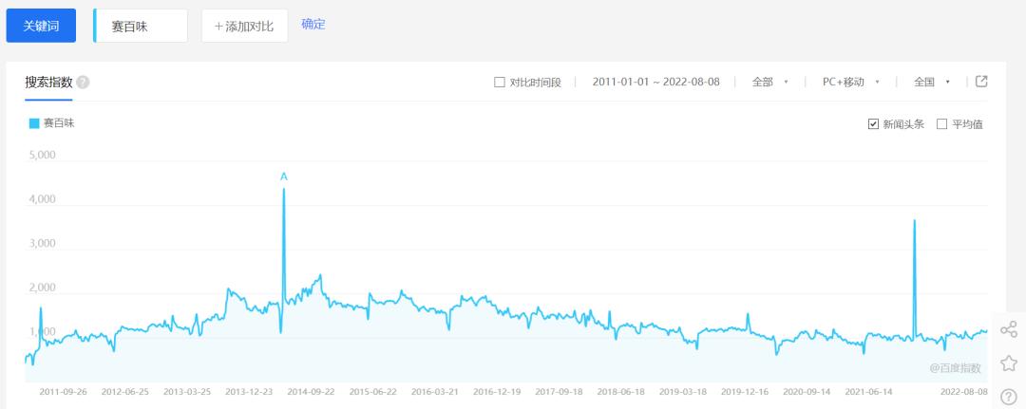The image size is (1026, 409).
Task: Click the ＋添加对比 button
Action: tap(245, 27)
